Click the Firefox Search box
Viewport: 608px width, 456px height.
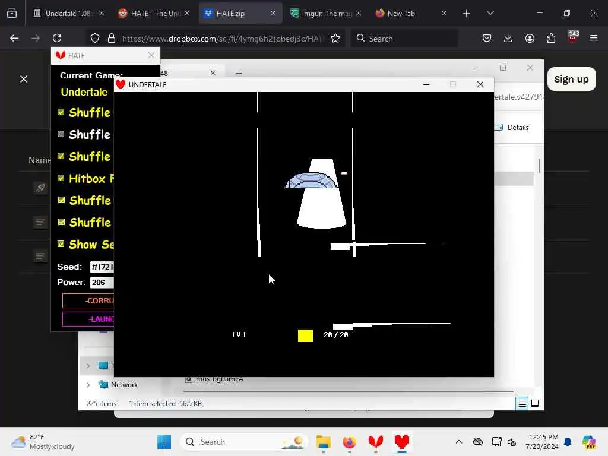tap(404, 39)
